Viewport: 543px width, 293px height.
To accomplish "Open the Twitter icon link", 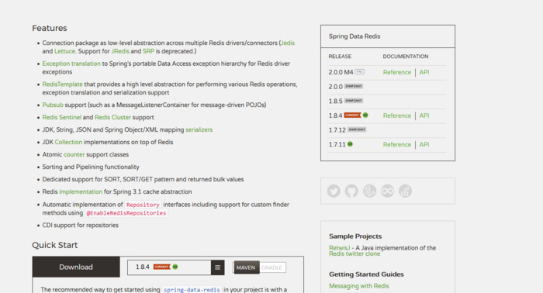I will pyautogui.click(x=334, y=191).
